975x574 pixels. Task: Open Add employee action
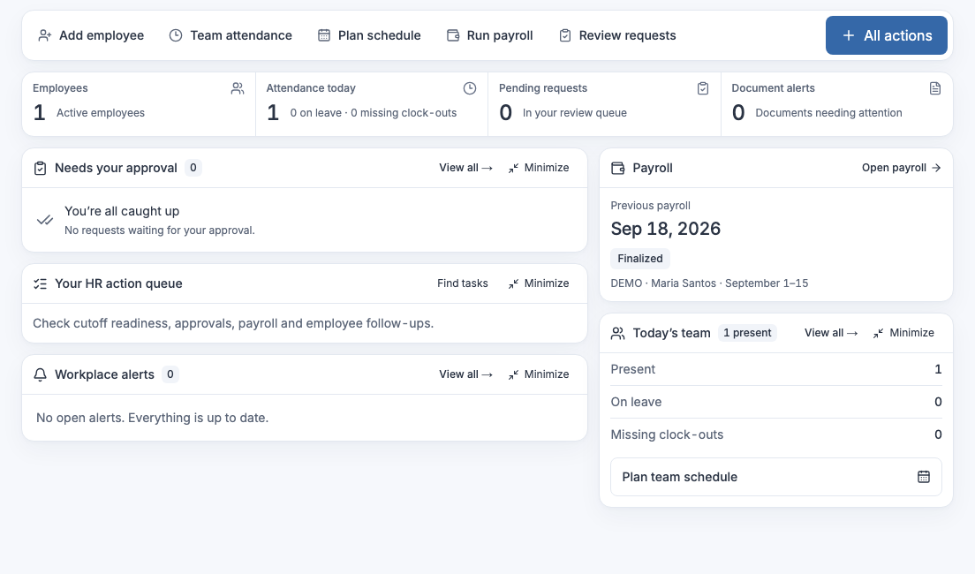point(92,35)
